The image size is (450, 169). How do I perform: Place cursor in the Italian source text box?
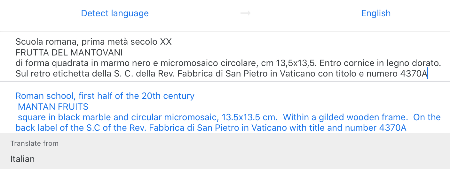click(x=224, y=57)
